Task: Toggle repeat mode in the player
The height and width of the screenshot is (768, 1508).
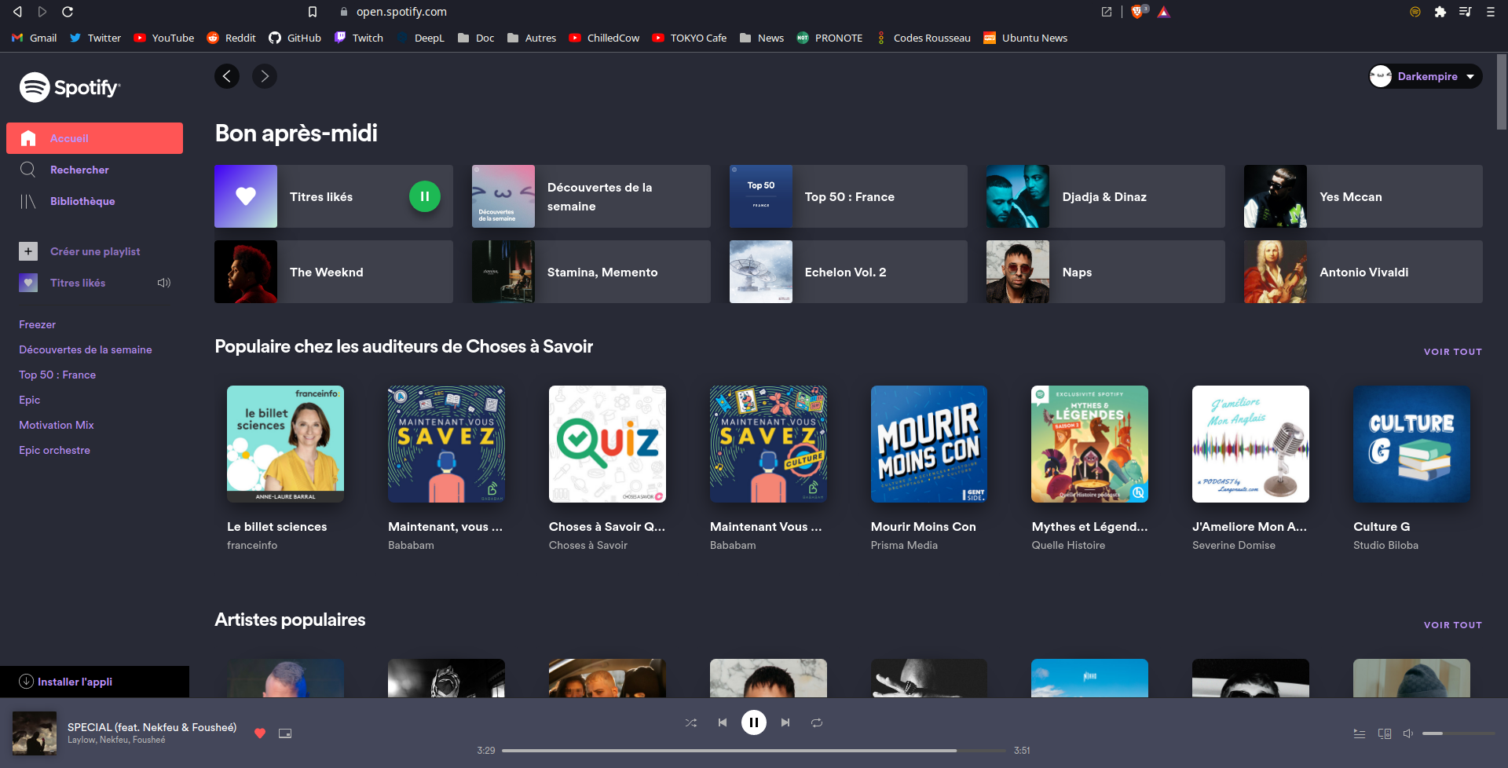Action: (817, 722)
